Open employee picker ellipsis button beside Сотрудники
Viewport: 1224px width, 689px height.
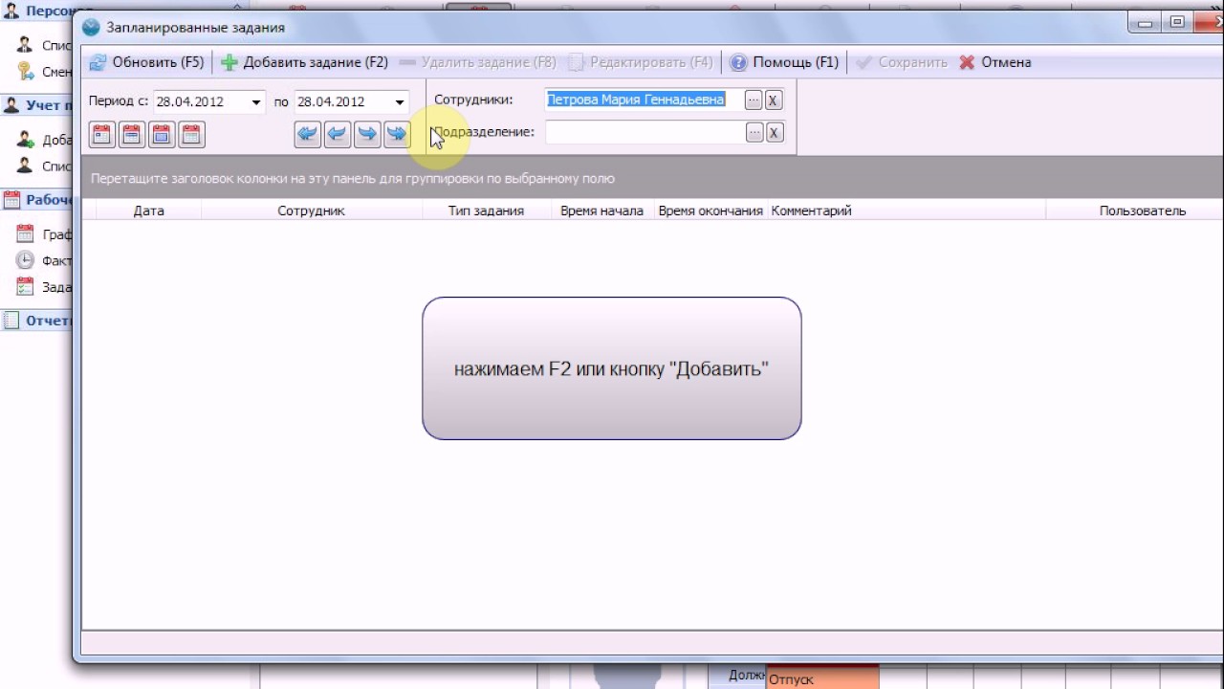(754, 100)
